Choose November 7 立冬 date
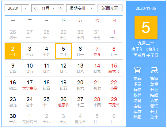The height and width of the screenshot is (129, 167). click(97, 51)
